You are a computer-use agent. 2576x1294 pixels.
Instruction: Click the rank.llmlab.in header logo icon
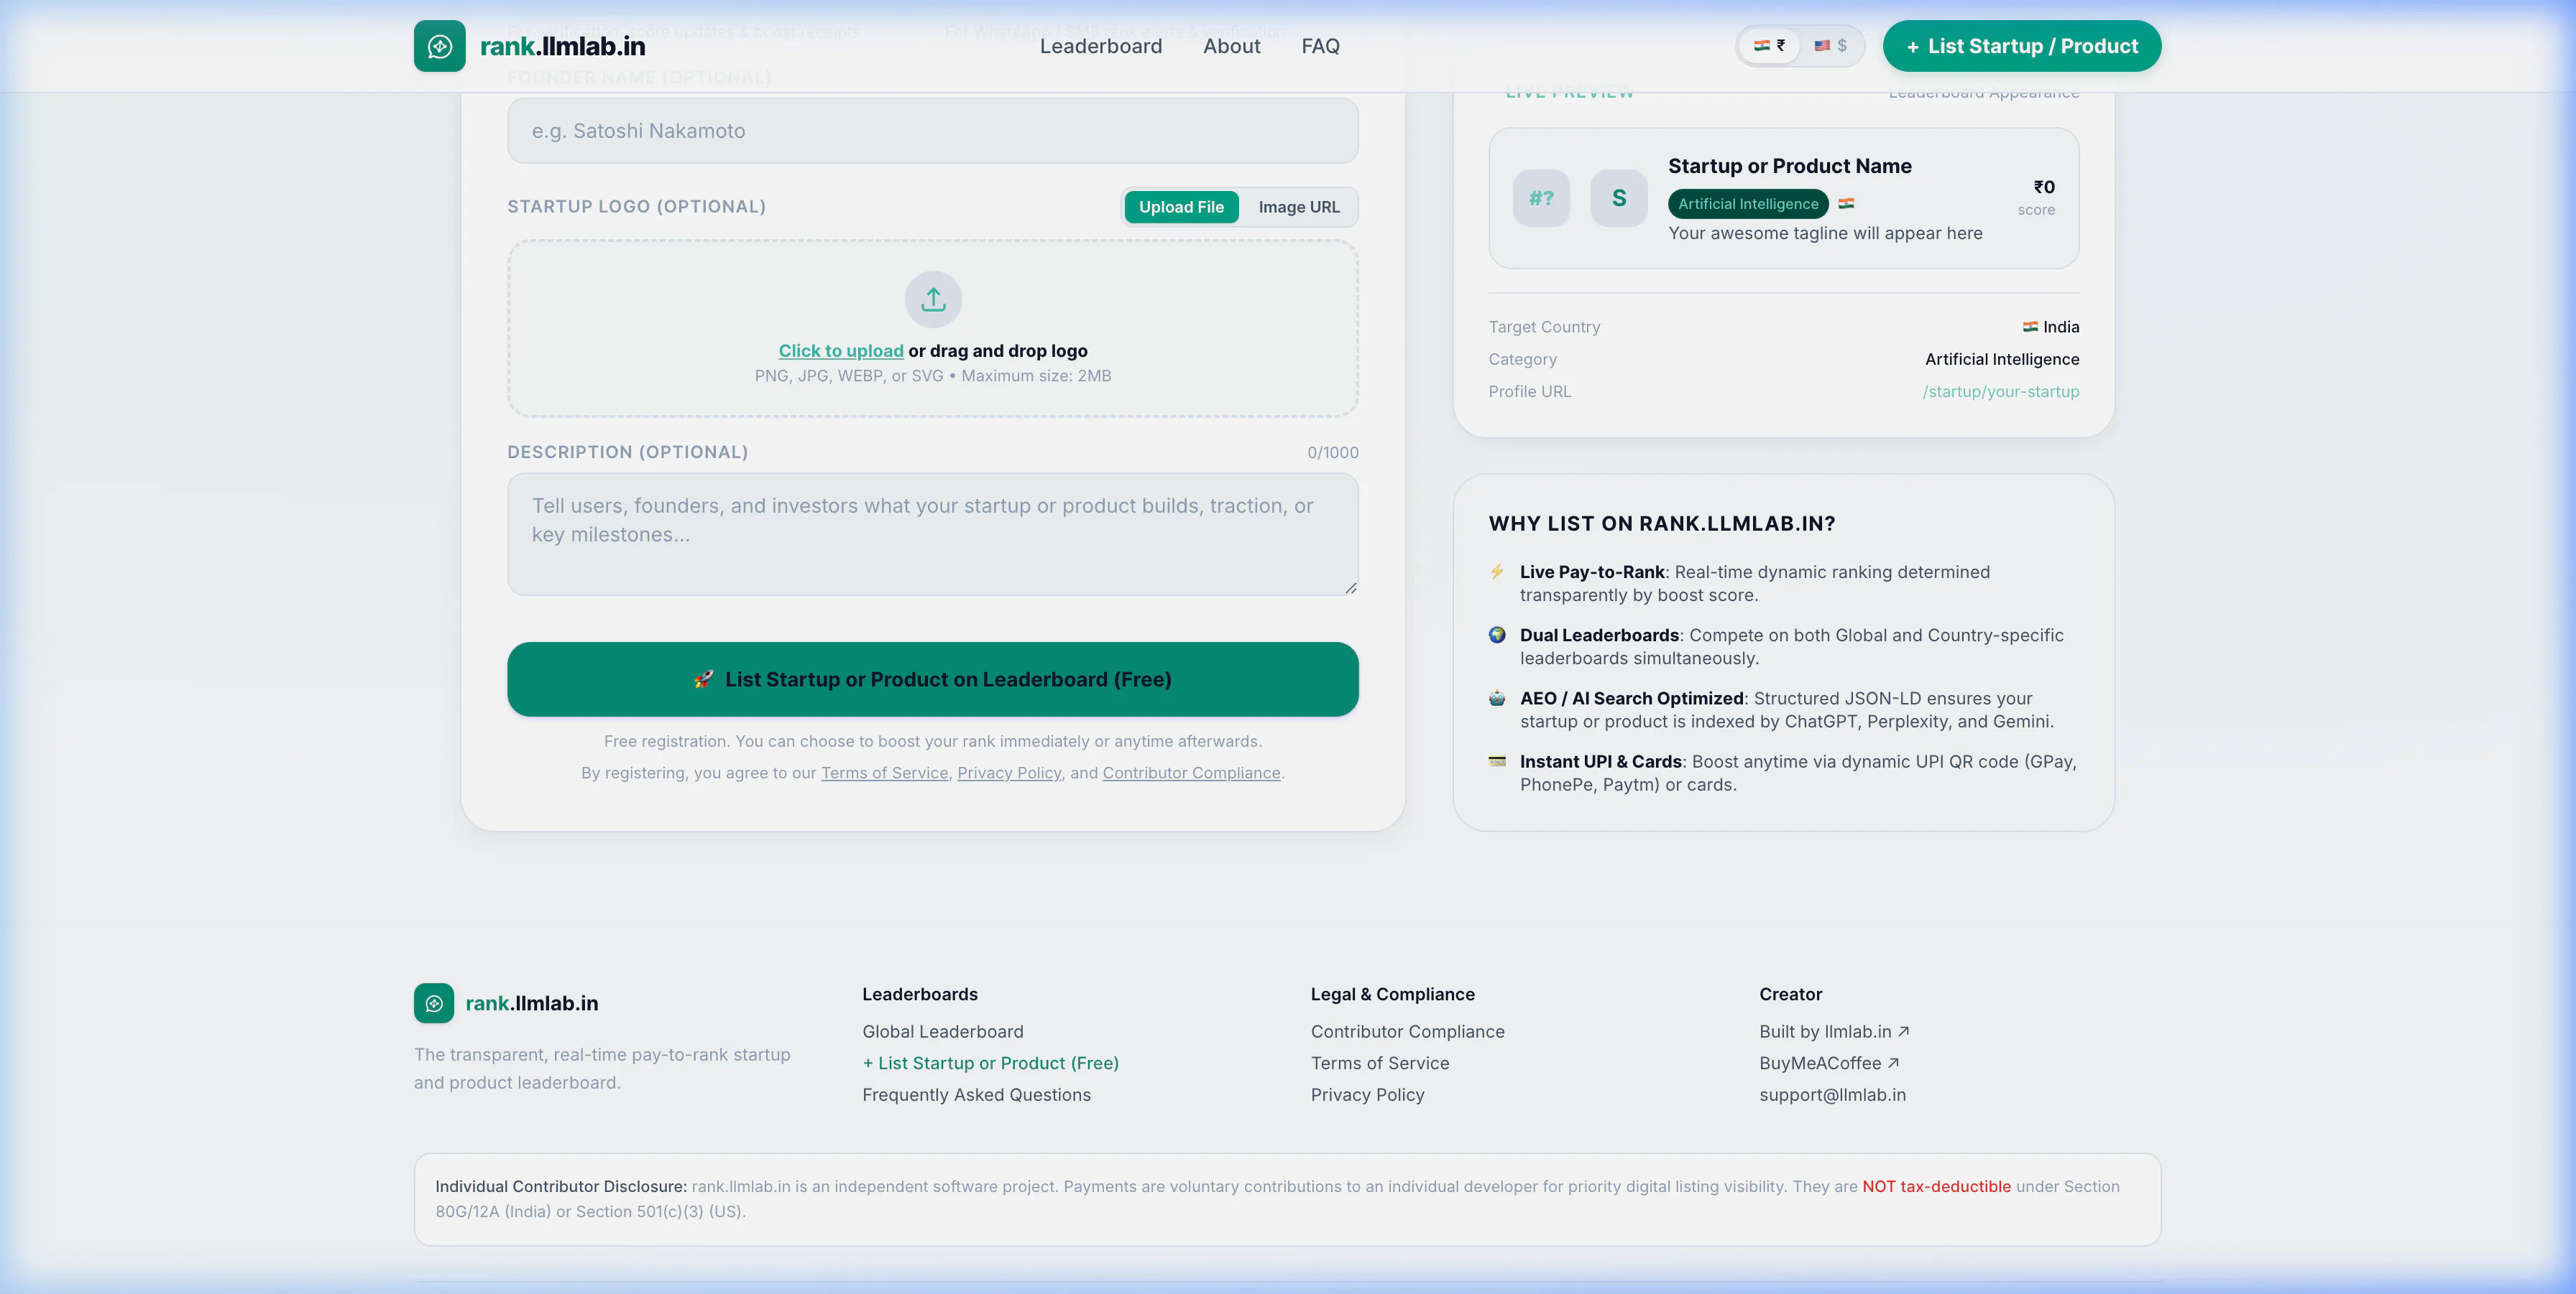point(439,46)
